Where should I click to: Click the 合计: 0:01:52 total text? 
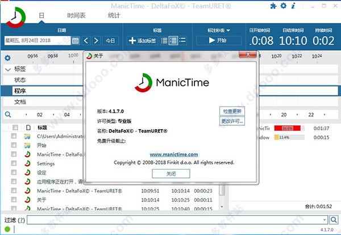click(x=318, y=206)
